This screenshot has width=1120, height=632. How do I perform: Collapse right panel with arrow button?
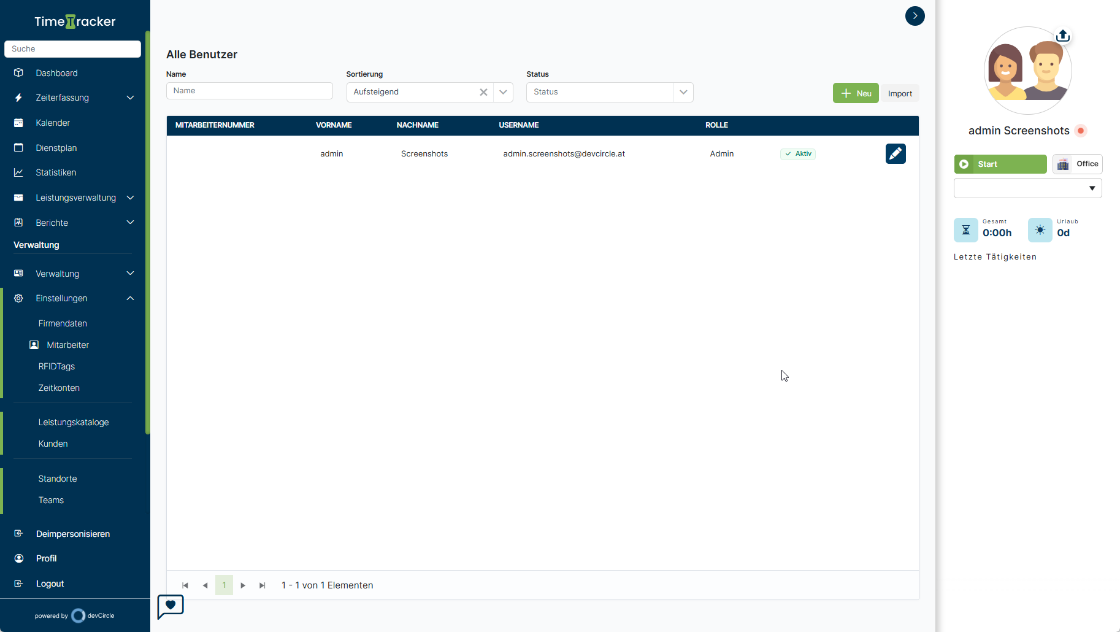[915, 16]
